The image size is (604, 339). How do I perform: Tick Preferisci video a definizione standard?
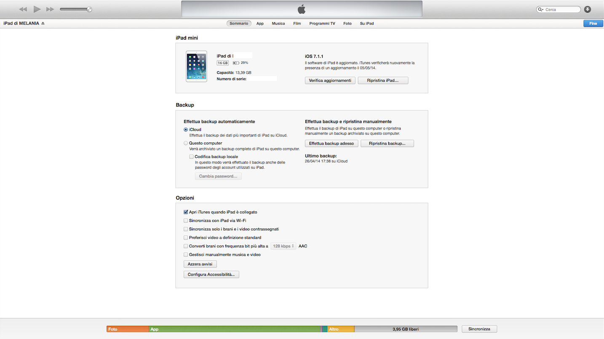(186, 238)
